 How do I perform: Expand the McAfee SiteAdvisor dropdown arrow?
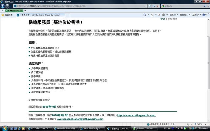pyautogui.click(x=25, y=11)
